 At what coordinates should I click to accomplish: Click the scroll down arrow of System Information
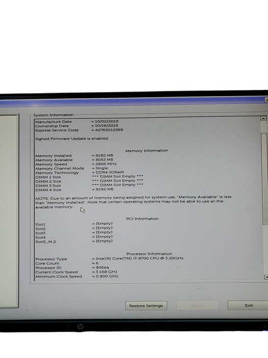tap(266, 277)
